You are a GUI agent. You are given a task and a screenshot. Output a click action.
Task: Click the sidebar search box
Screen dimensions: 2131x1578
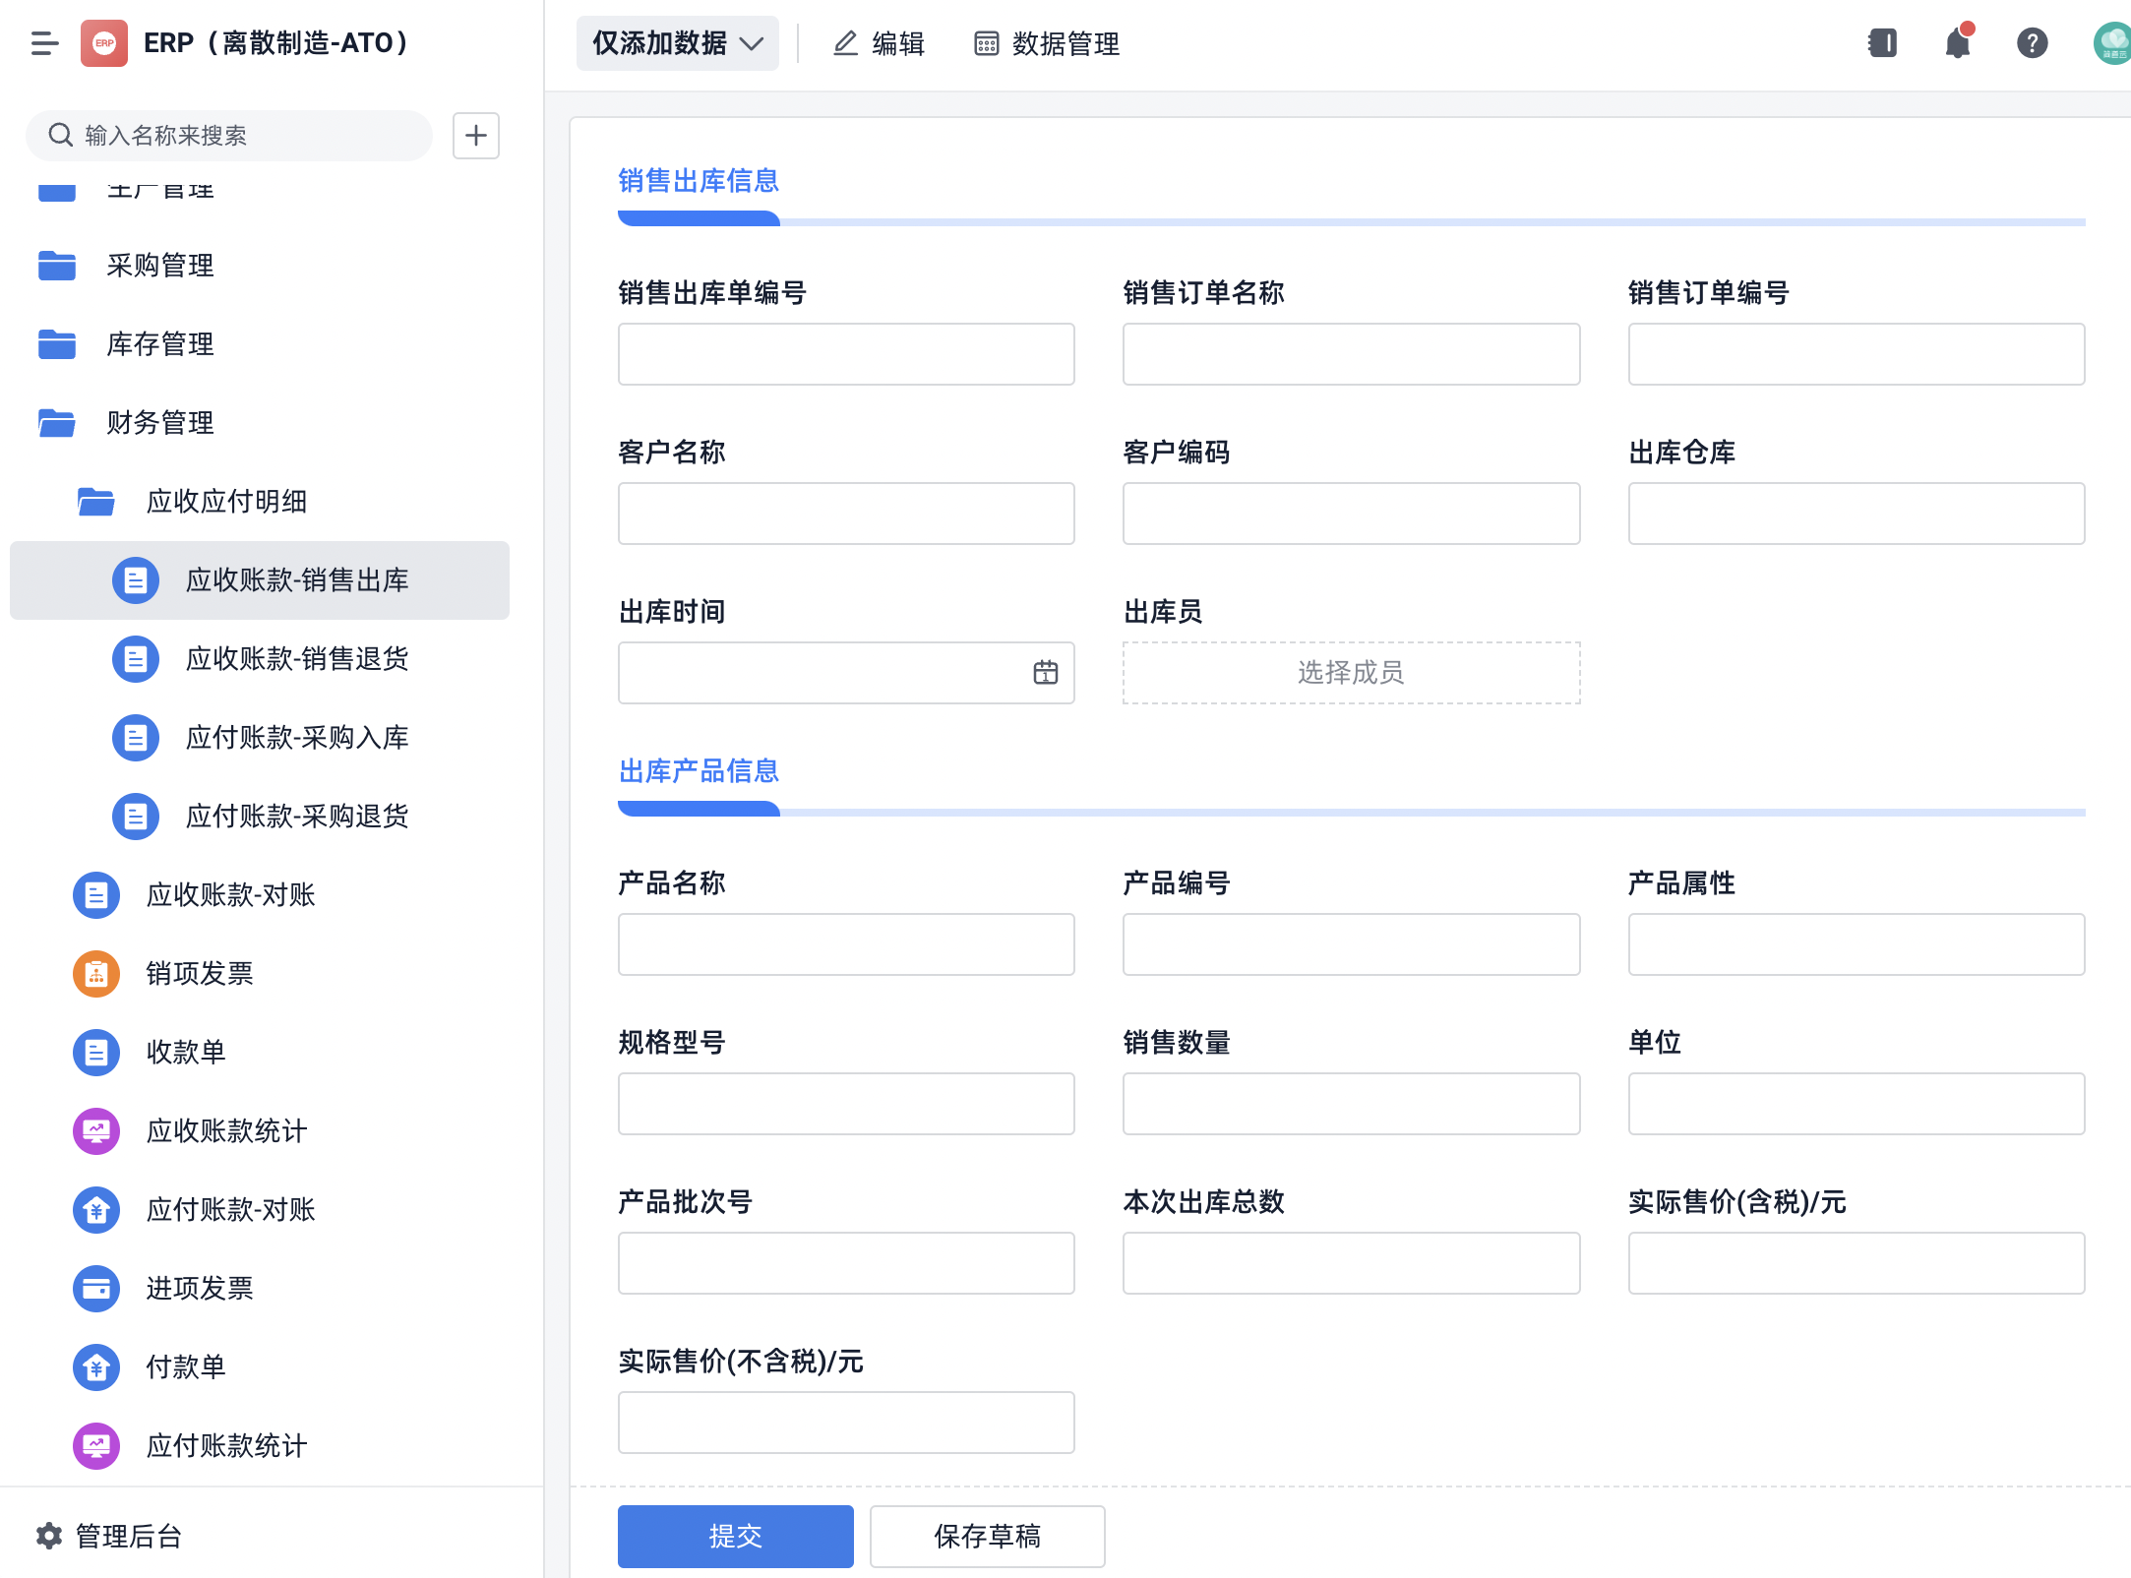(x=229, y=135)
